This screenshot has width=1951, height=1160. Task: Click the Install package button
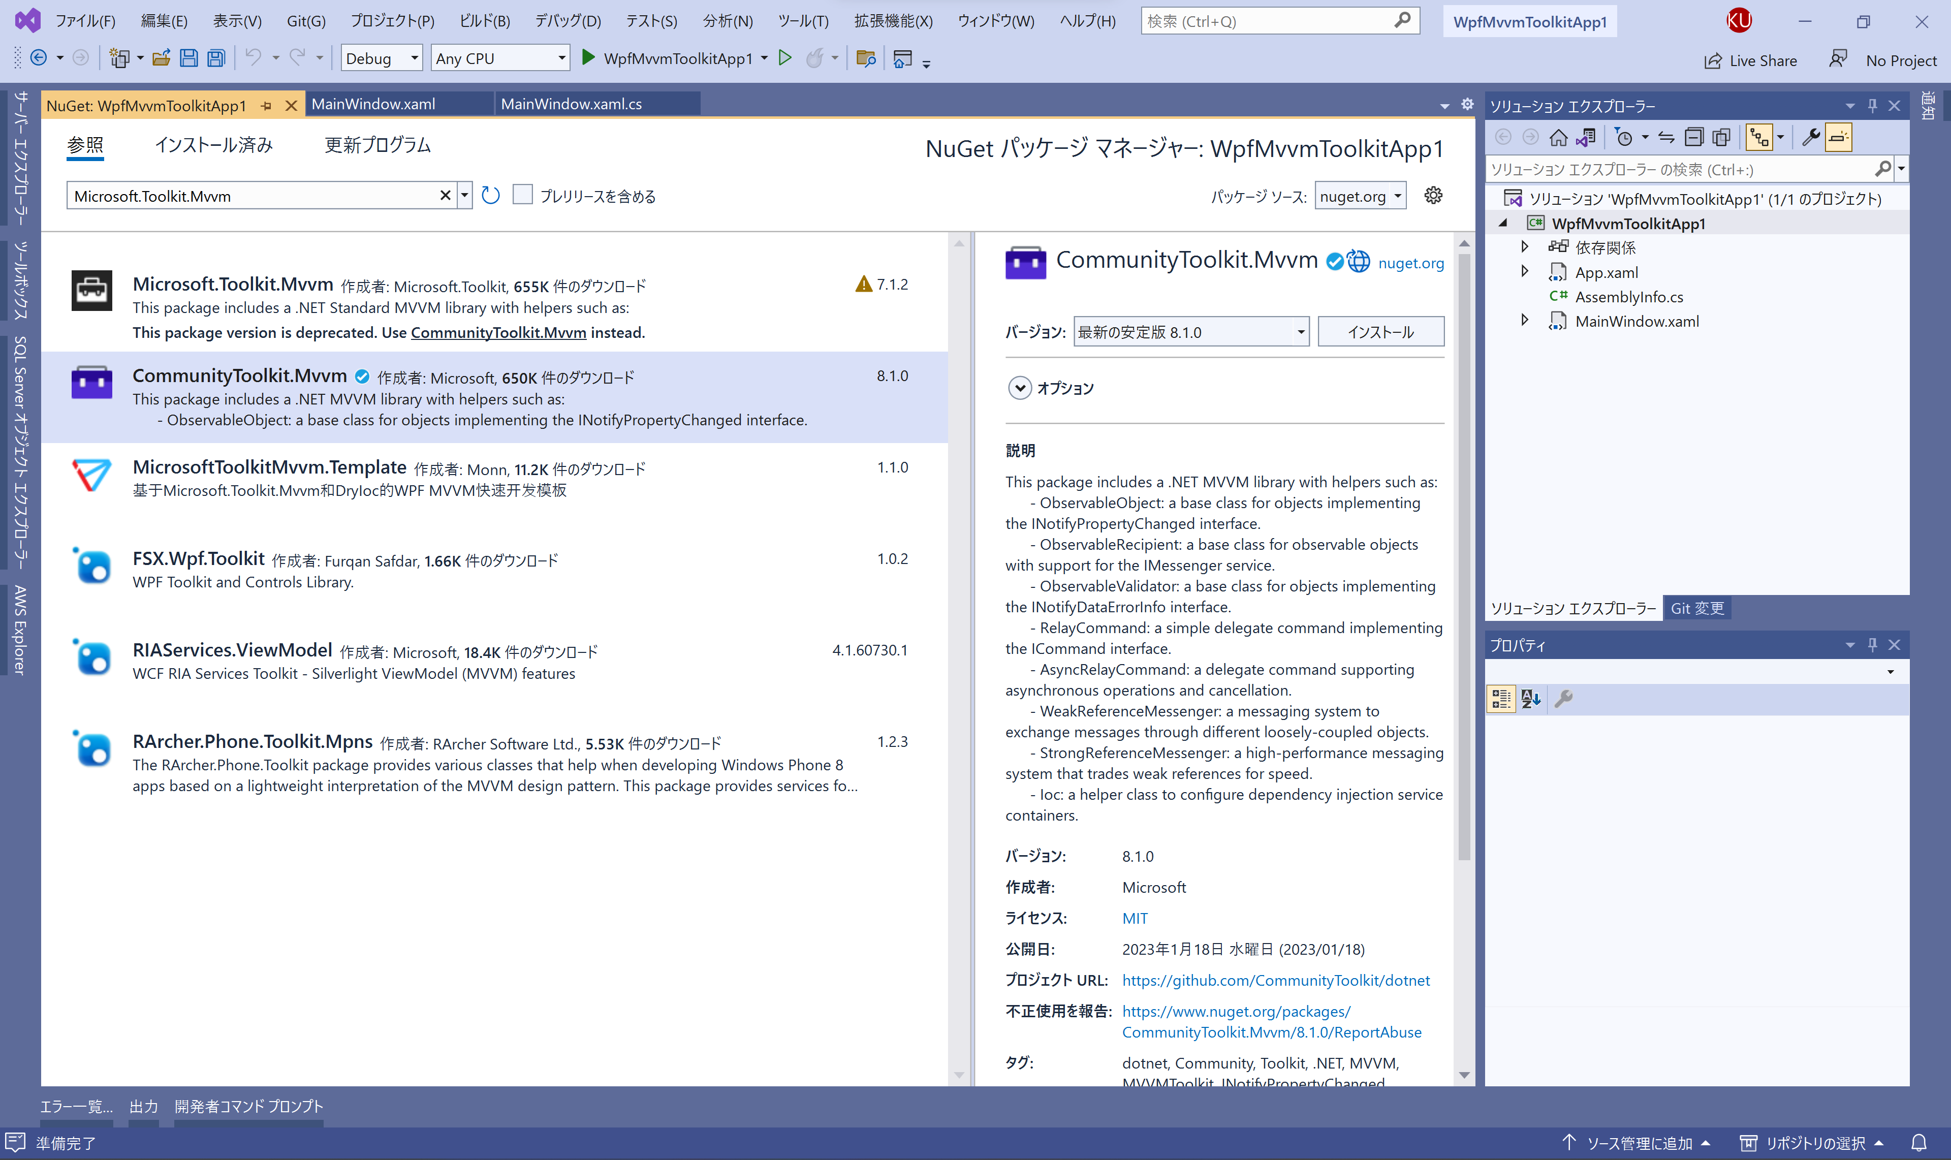pyautogui.click(x=1380, y=332)
